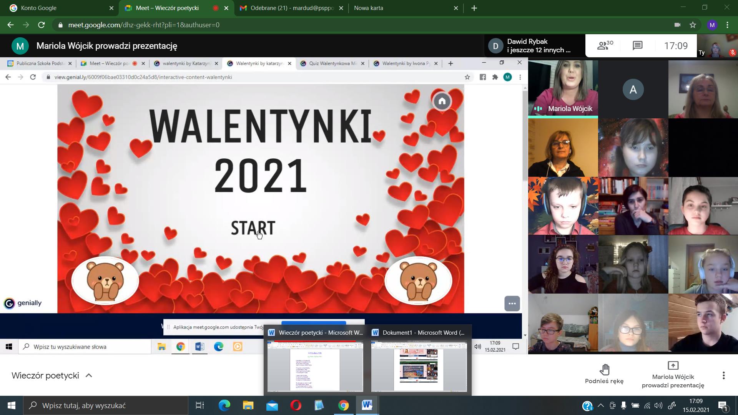Screen dimensions: 738x415
Task: Click the Podnieś rękę hand icon
Action: pyautogui.click(x=604, y=370)
